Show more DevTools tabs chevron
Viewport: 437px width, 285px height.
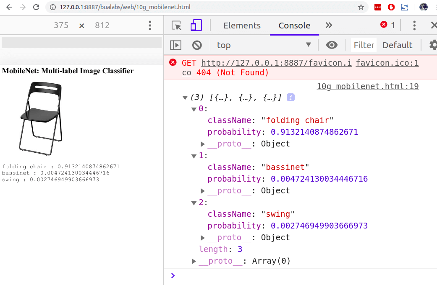pyautogui.click(x=329, y=25)
